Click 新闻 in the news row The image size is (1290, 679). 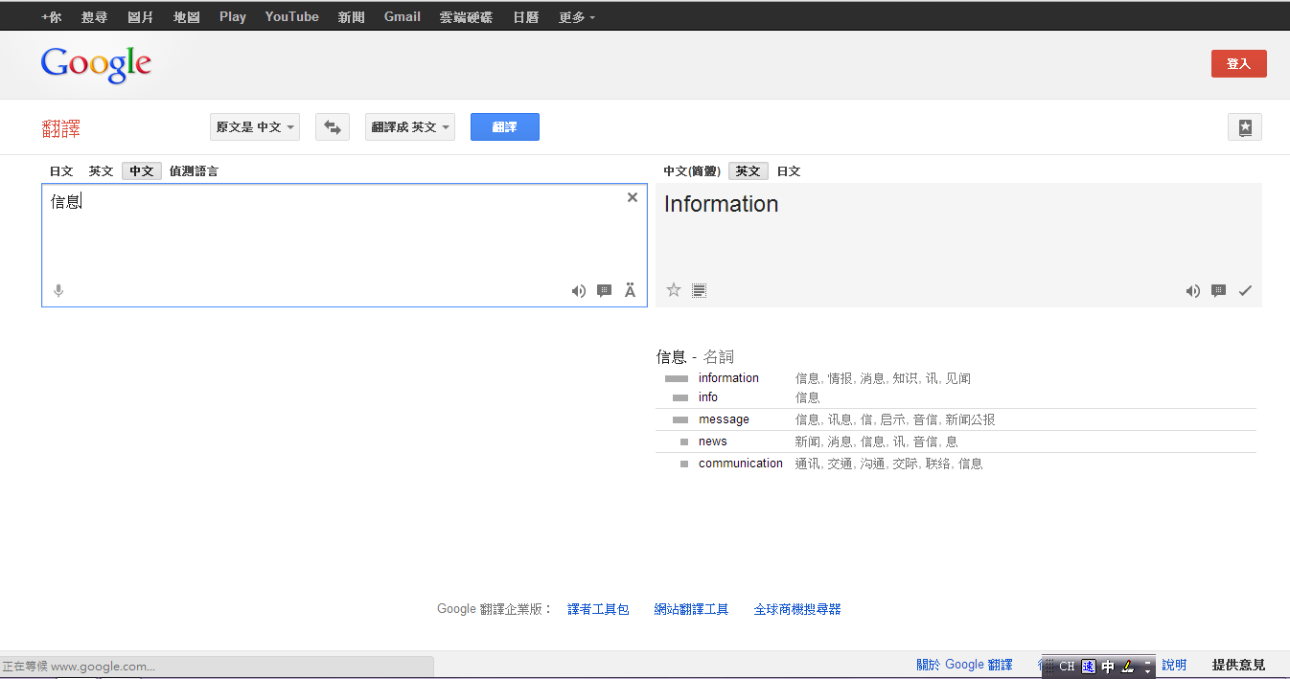point(807,442)
